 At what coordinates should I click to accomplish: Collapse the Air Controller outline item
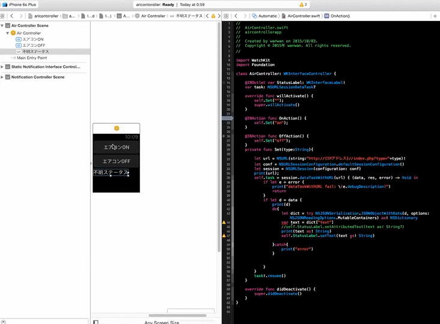8,33
